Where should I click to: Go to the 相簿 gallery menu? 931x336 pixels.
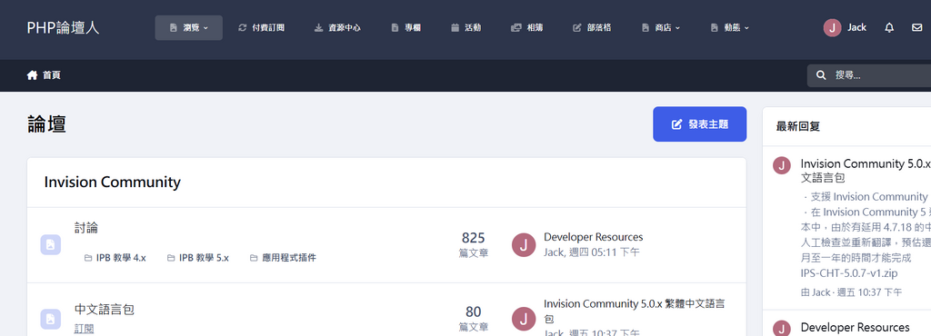(526, 28)
